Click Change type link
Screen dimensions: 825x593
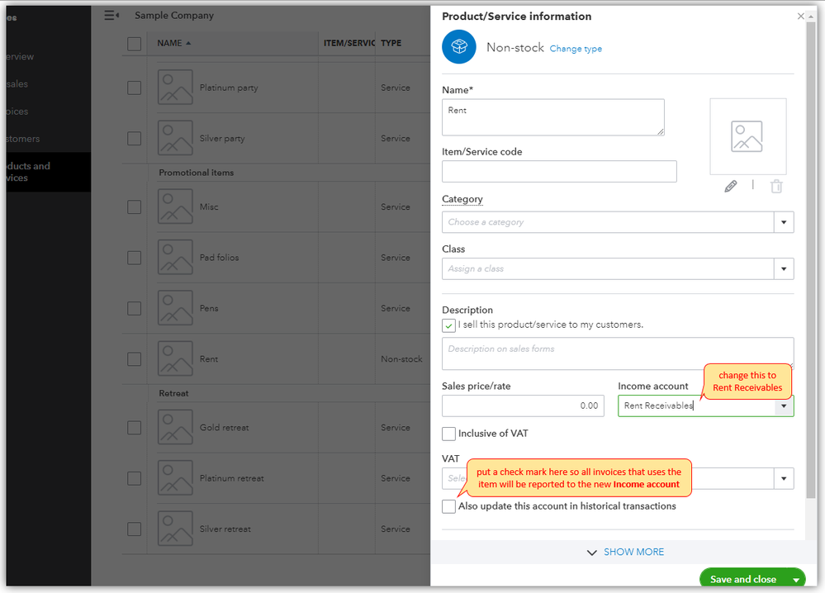(576, 49)
